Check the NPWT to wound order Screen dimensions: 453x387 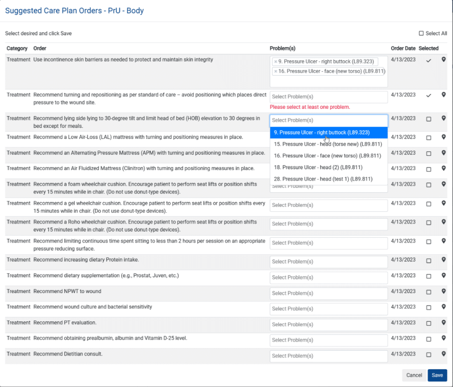[x=429, y=292]
